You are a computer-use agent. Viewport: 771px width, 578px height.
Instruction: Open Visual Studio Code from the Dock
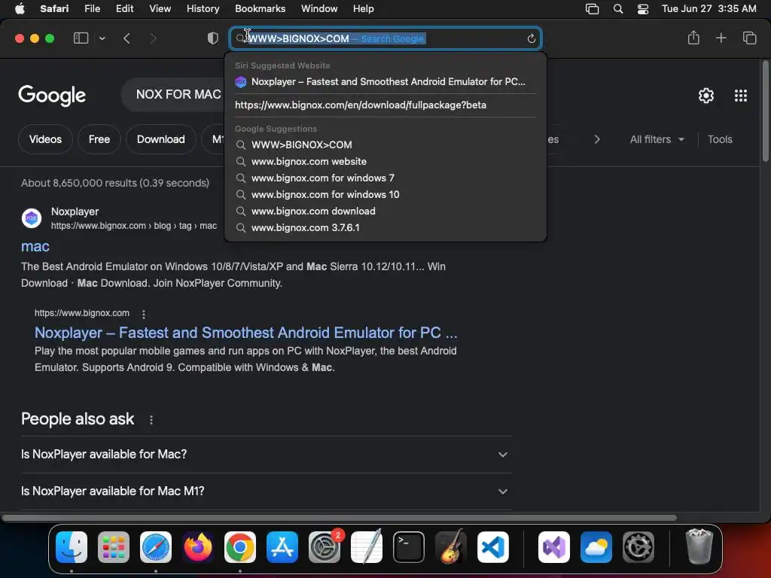493,547
